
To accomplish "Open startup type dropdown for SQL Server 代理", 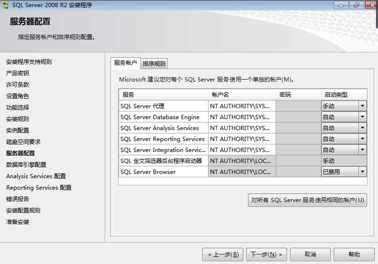I will tap(362, 106).
